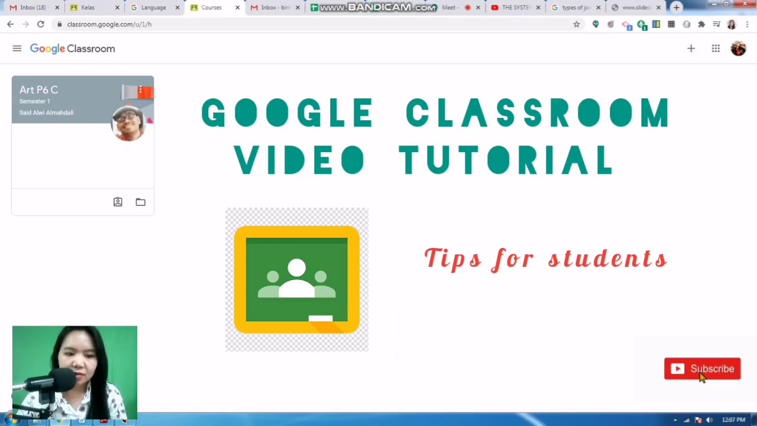The image size is (757, 426).
Task: Open the media controls playlist icon
Action: click(716, 24)
